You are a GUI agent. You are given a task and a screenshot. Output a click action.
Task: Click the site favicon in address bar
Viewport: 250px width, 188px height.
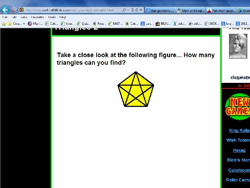tap(22, 10)
